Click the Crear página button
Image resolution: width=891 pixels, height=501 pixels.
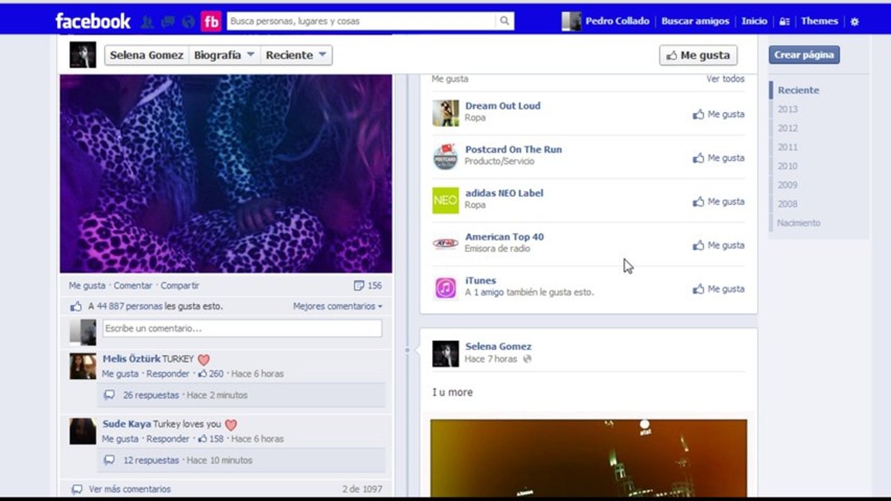coord(804,55)
